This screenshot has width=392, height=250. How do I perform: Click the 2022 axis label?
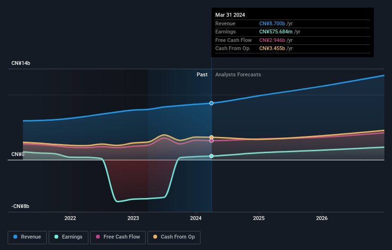70,219
